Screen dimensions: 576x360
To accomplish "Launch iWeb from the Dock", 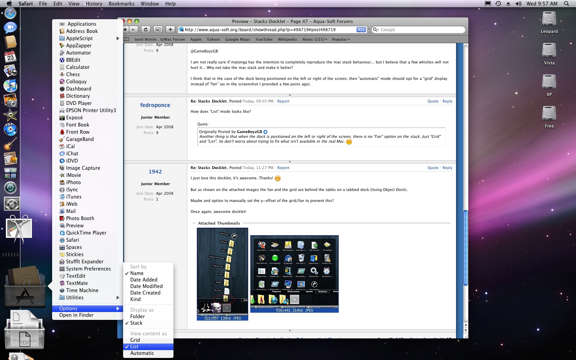I will 10,159.
